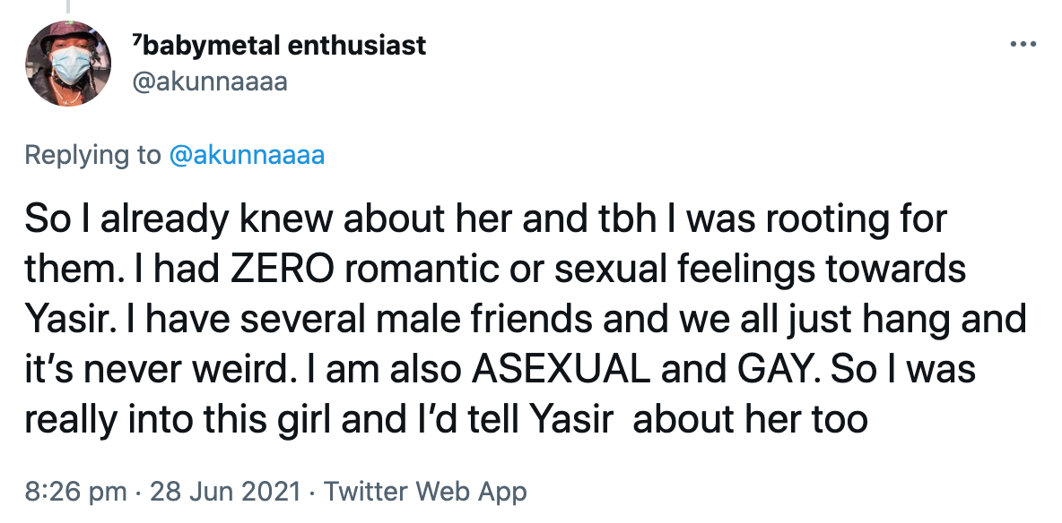Open the three-dot more options menu

click(1023, 45)
